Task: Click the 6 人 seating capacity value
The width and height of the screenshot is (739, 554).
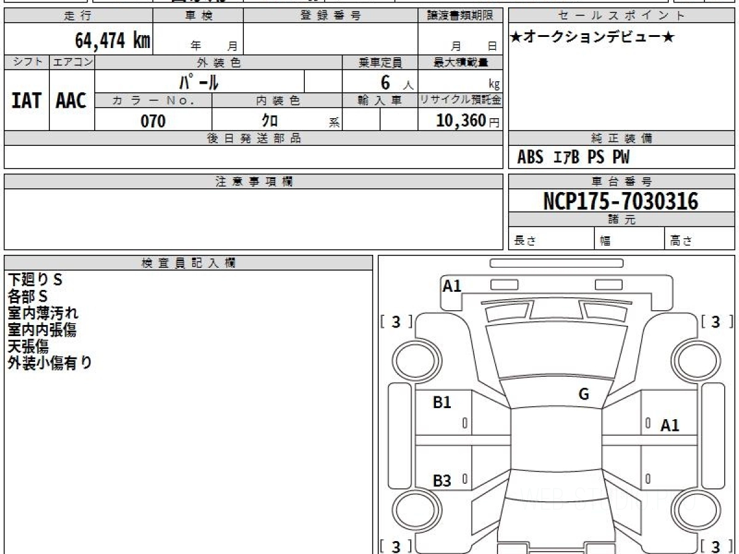Action: point(397,82)
